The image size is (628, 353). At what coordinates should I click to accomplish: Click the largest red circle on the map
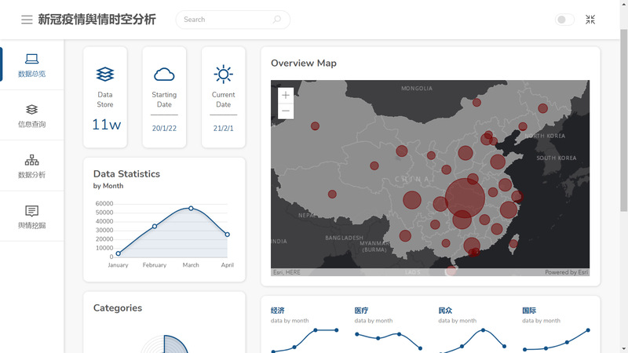(x=465, y=198)
